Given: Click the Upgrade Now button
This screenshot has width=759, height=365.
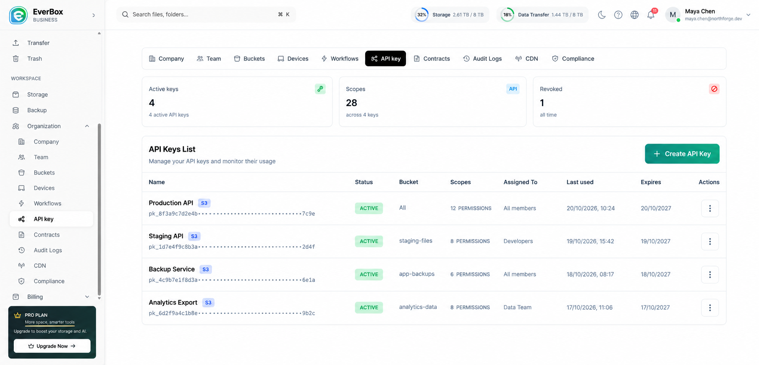Looking at the screenshot, I should (52, 346).
